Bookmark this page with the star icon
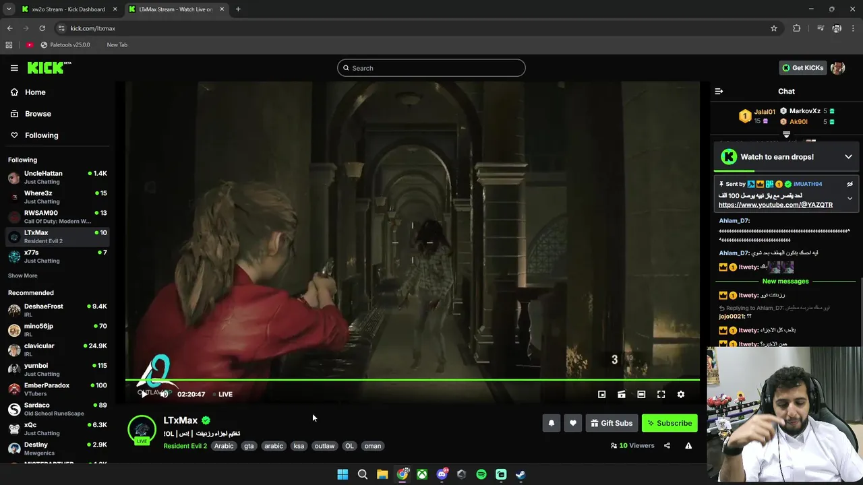The height and width of the screenshot is (485, 863). point(774,28)
